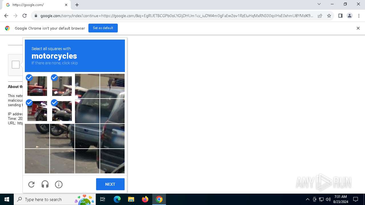Dismiss the default browser notification bar
Image resolution: width=365 pixels, height=205 pixels.
358,28
